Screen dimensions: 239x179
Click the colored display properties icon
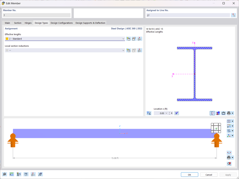19,174
